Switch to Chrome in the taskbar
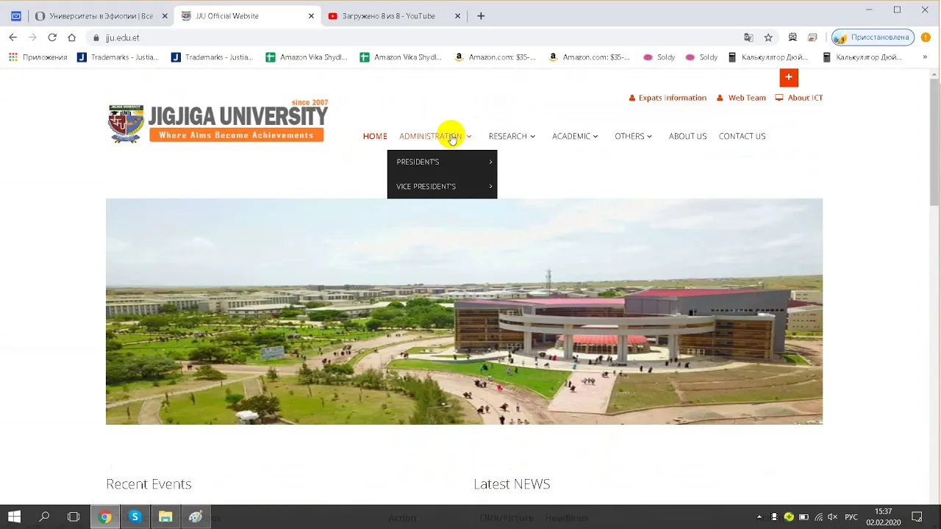Viewport: 941px width, 529px height. click(105, 517)
